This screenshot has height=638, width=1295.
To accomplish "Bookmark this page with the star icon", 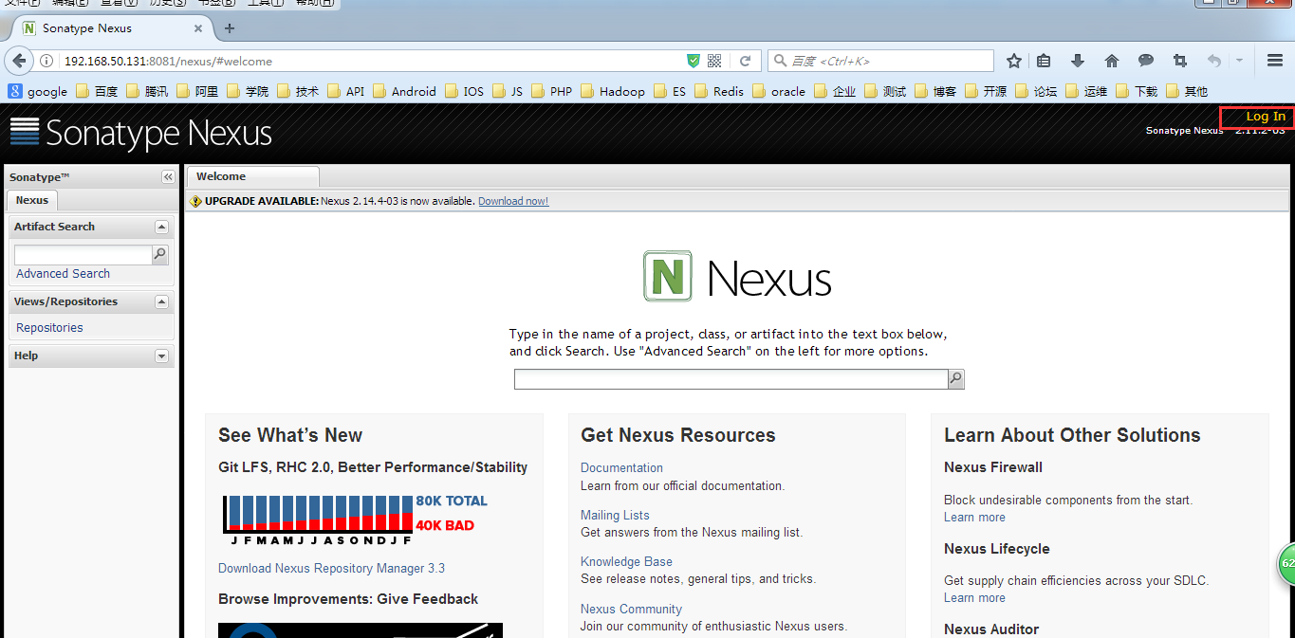I will coord(1014,61).
